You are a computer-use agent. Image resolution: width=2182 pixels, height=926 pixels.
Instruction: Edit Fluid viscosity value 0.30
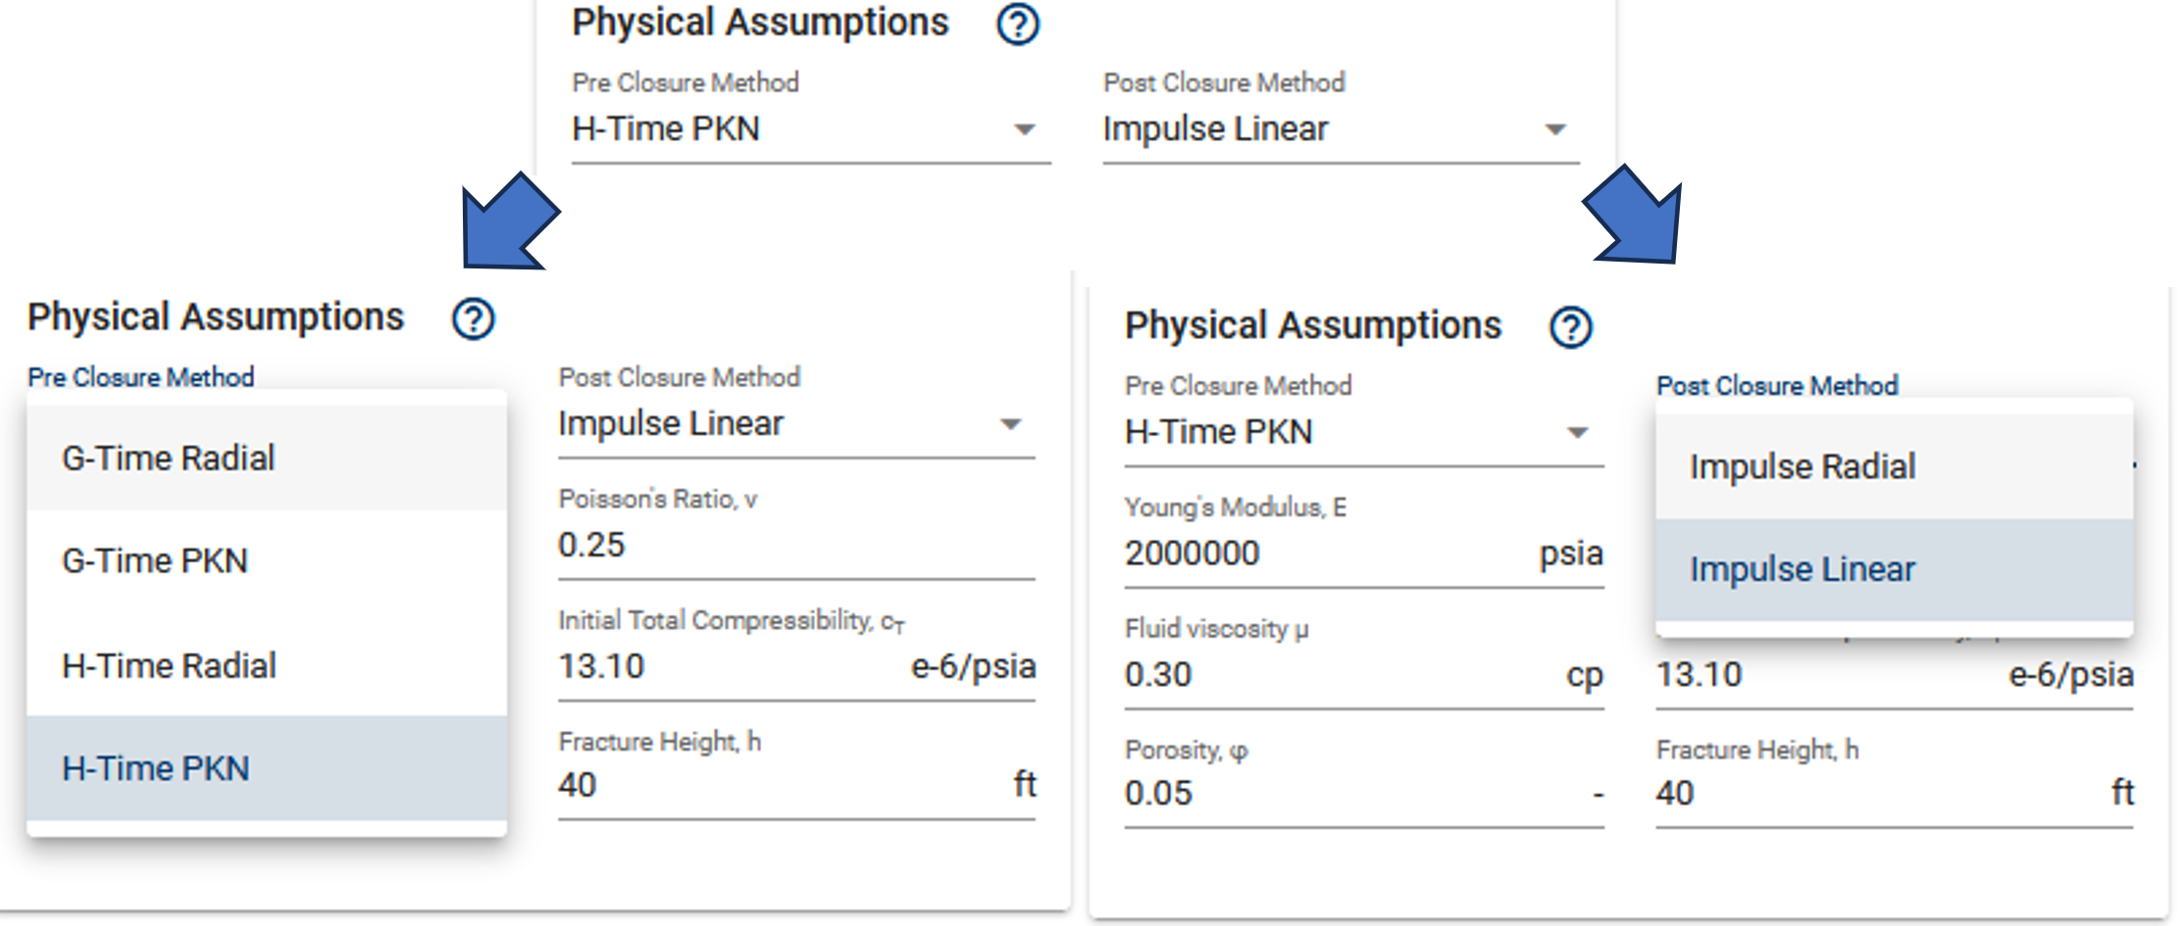(x=1364, y=675)
